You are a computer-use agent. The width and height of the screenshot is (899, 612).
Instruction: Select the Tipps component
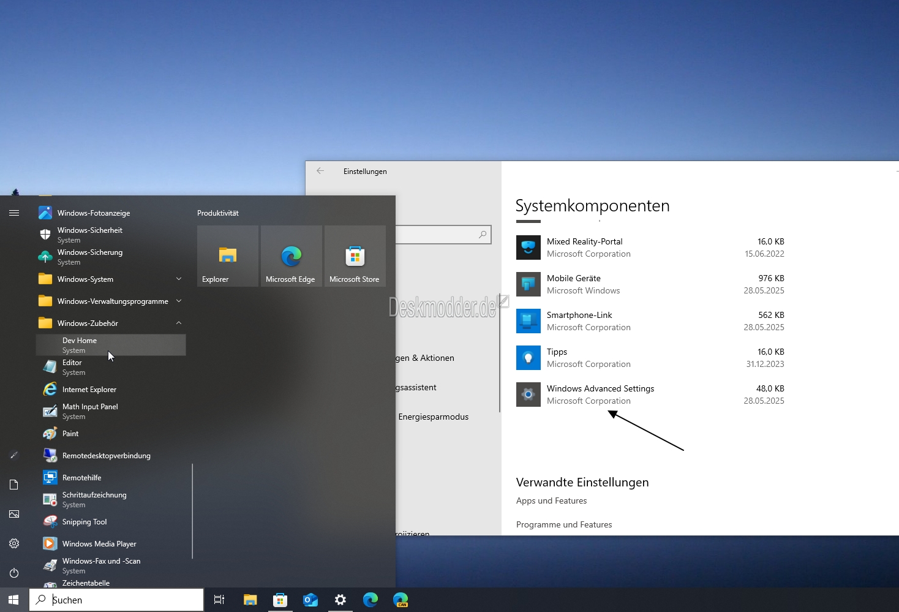(x=650, y=358)
